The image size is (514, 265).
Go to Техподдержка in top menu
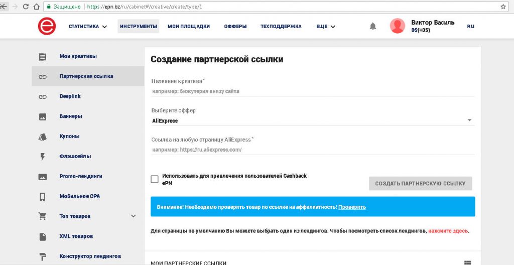pyautogui.click(x=281, y=27)
